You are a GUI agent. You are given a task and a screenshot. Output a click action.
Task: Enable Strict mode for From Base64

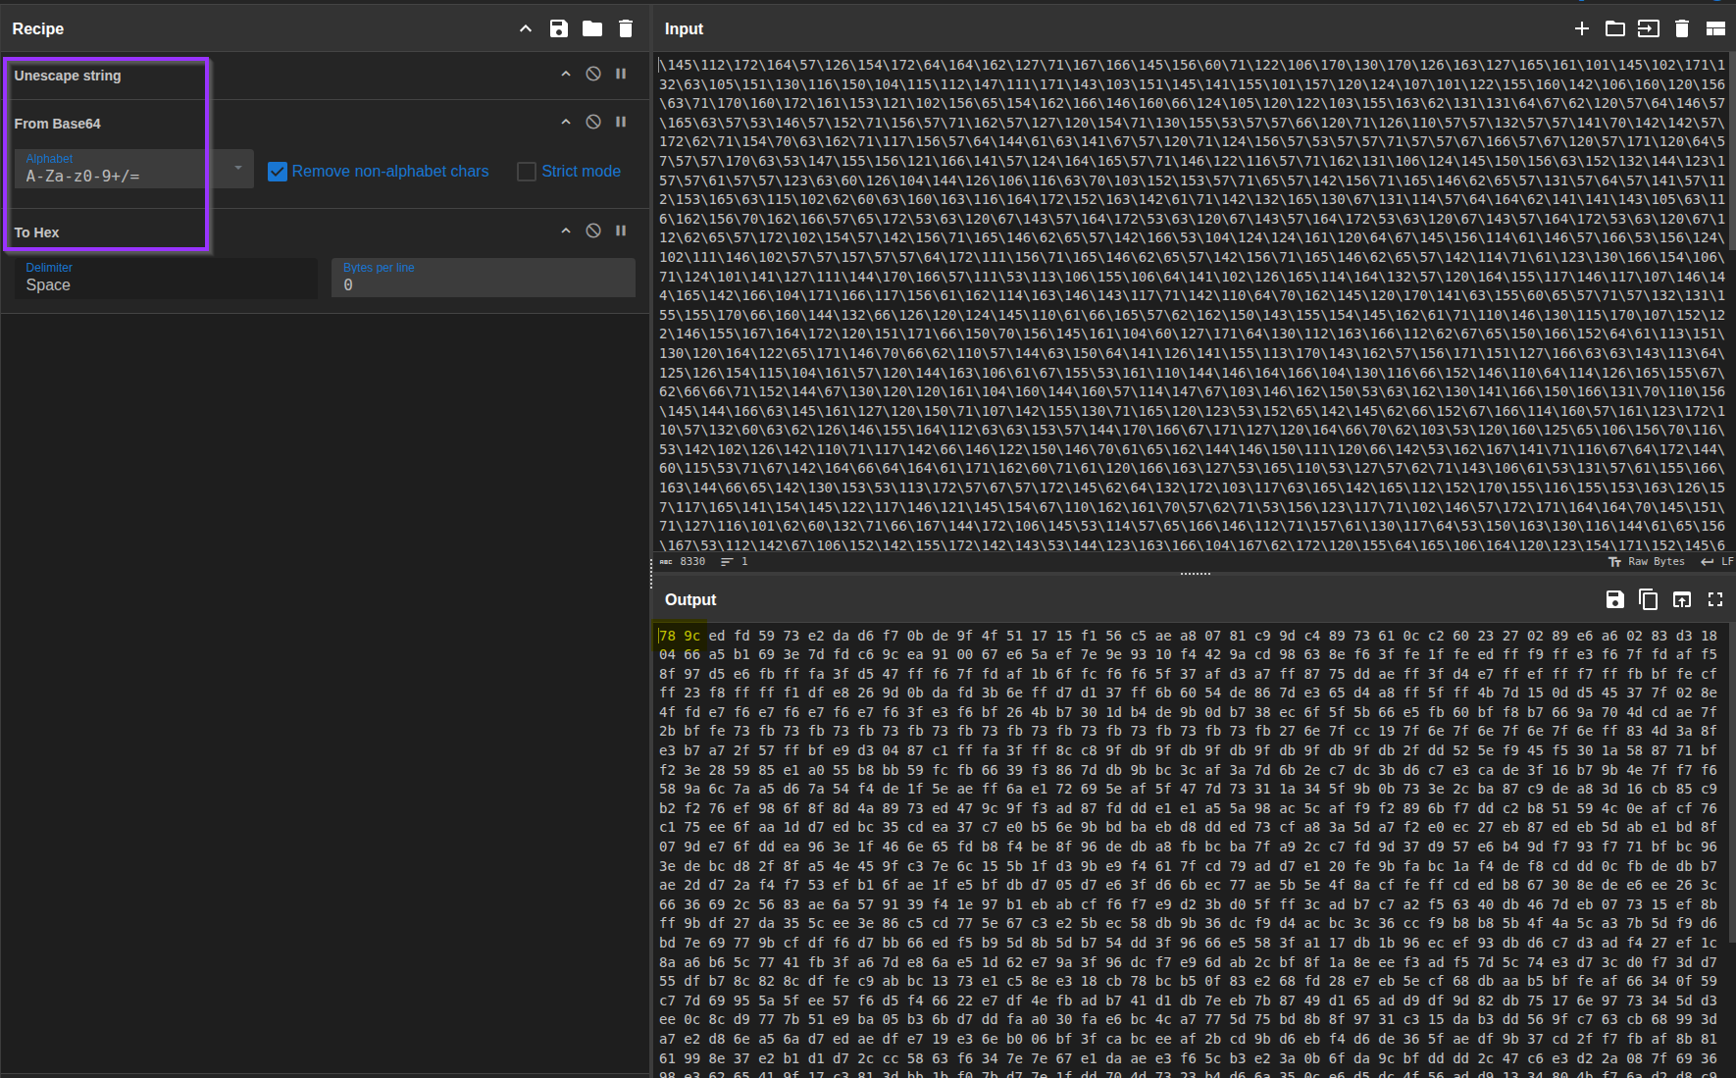(x=526, y=171)
